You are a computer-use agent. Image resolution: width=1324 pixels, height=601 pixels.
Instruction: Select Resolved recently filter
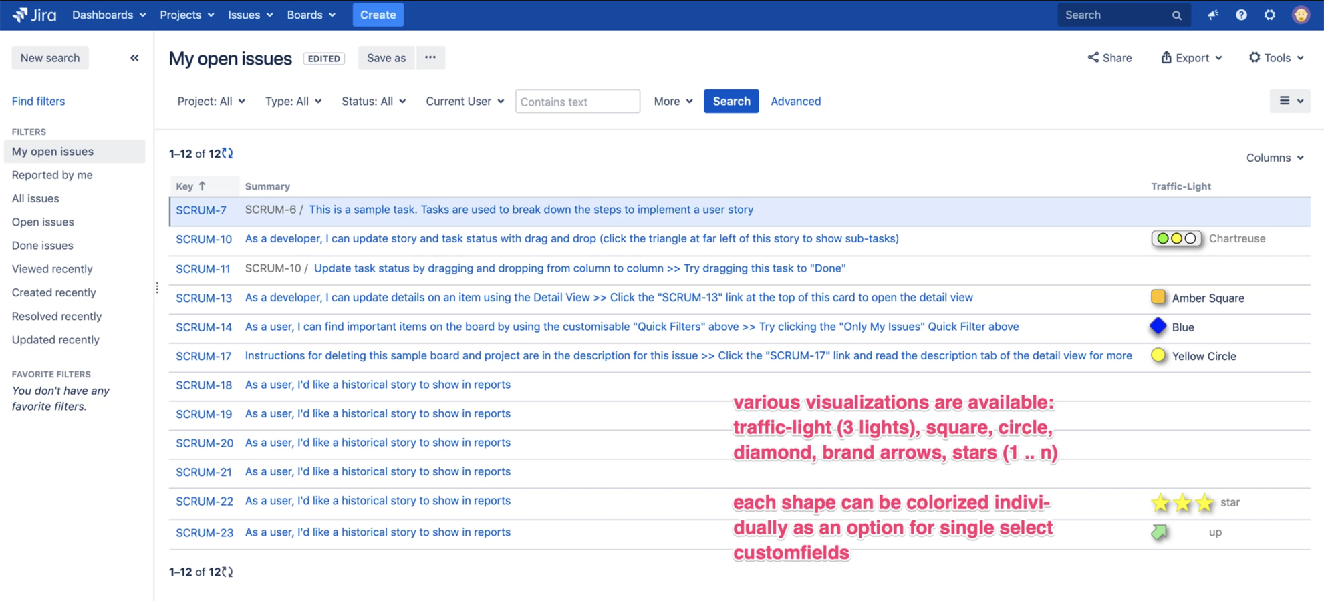(x=57, y=316)
